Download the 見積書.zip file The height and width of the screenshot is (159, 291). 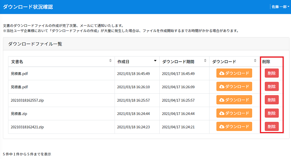point(234,113)
